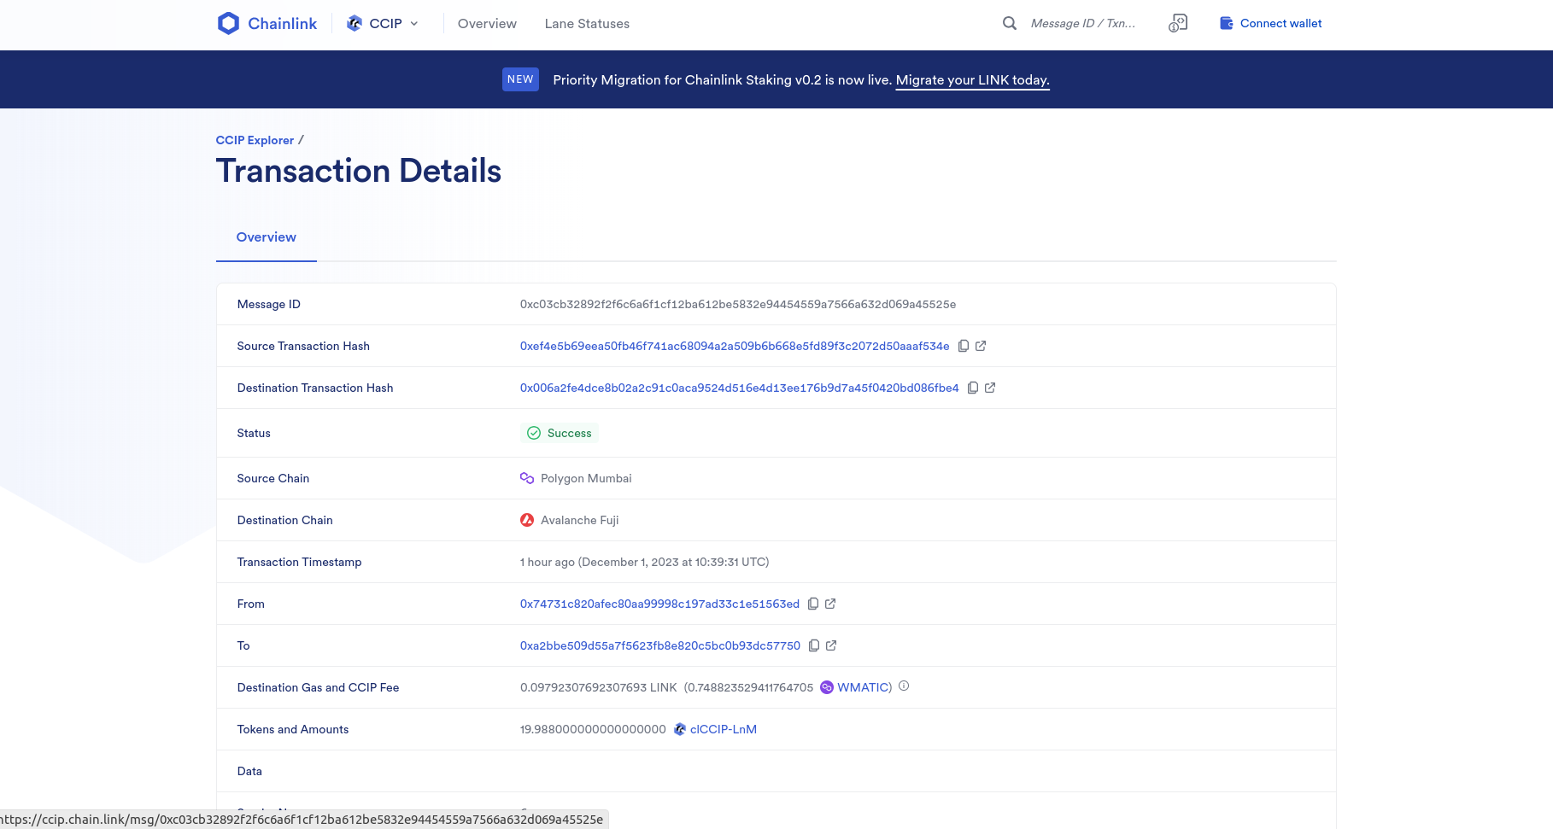The height and width of the screenshot is (829, 1553).
Task: Click the 'Data' row label
Action: tap(249, 771)
